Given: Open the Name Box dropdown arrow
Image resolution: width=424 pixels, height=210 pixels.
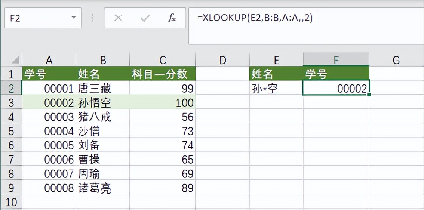Looking at the screenshot, I should 73,18.
